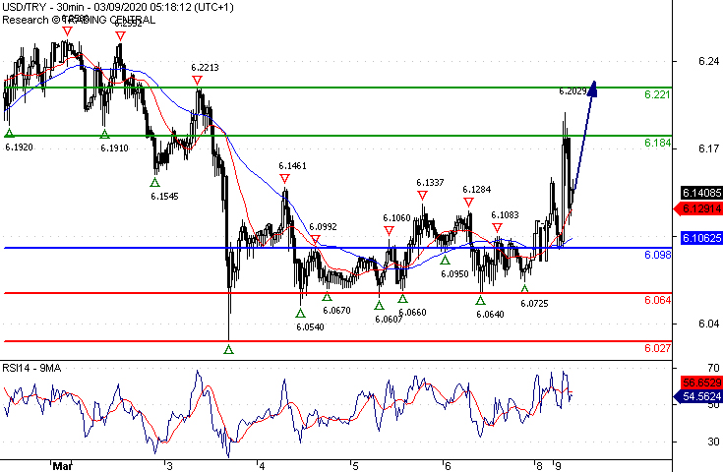723x472 pixels.
Task: Click date label 8 on time axis
Action: tap(539, 466)
